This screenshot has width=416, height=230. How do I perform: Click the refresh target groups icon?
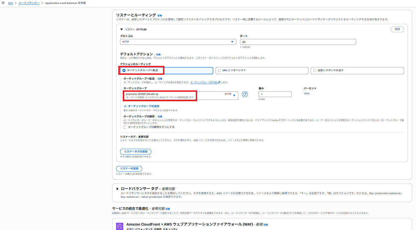(245, 94)
